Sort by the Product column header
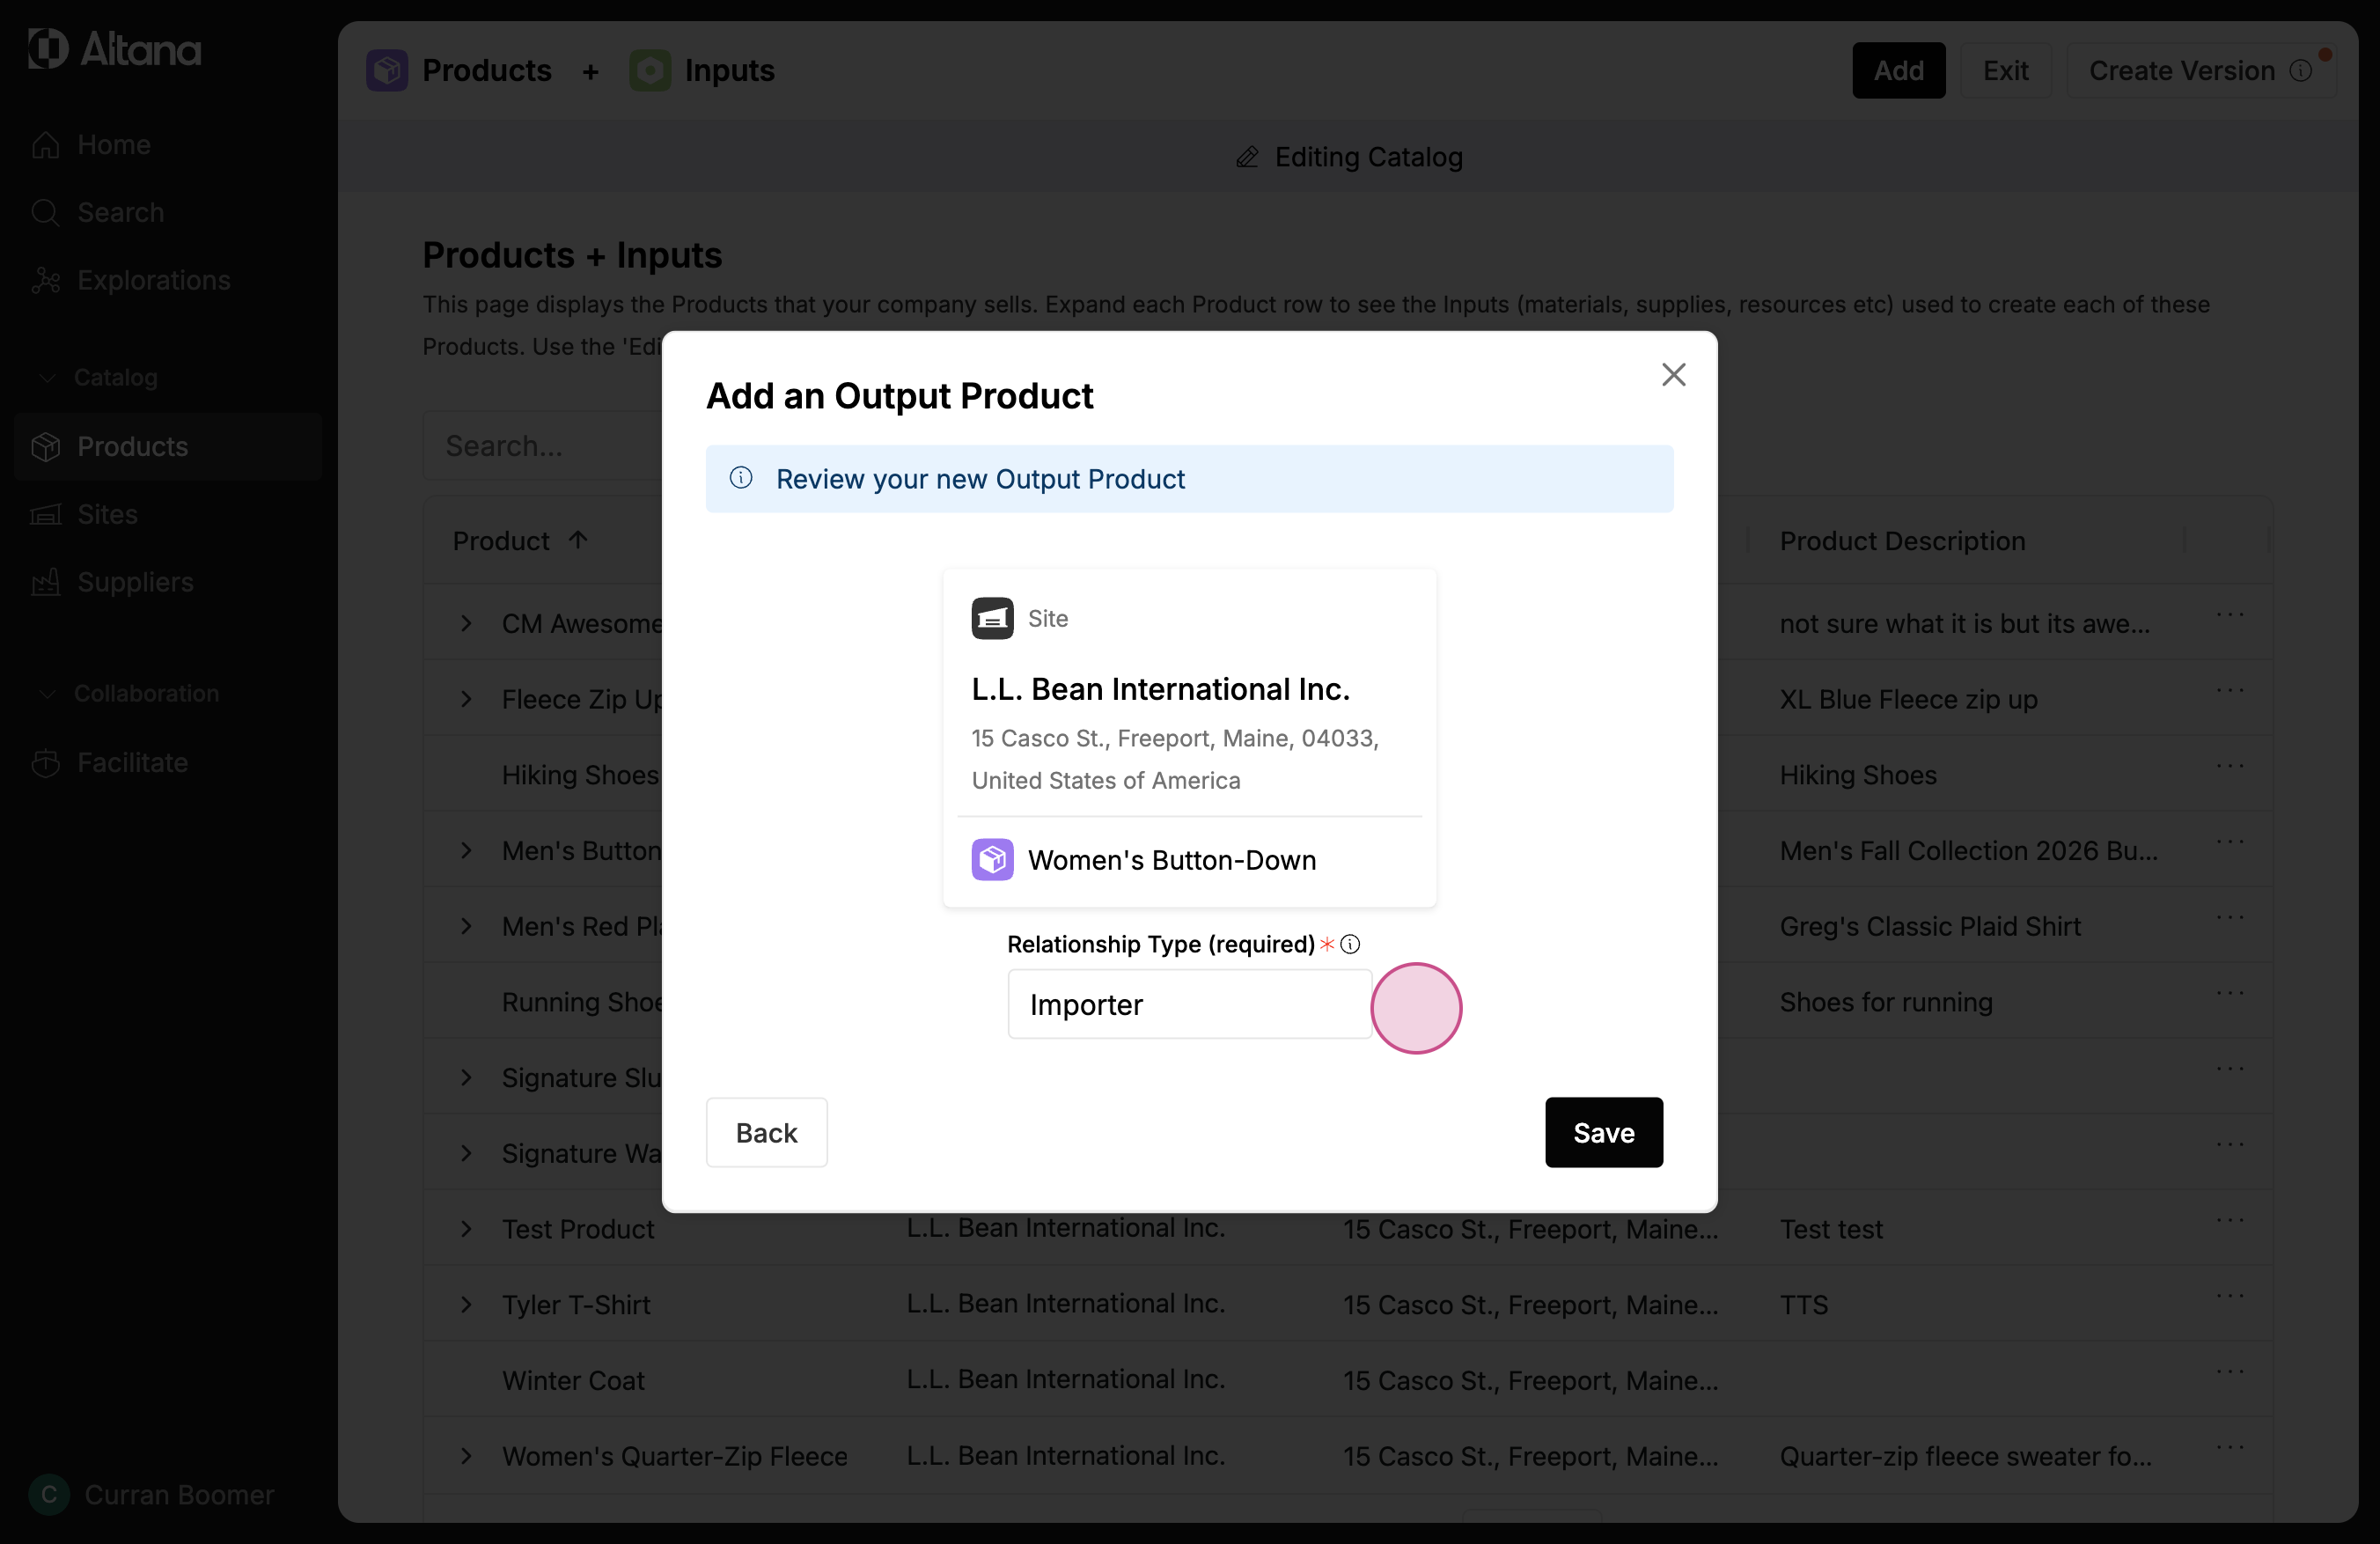 coord(520,541)
